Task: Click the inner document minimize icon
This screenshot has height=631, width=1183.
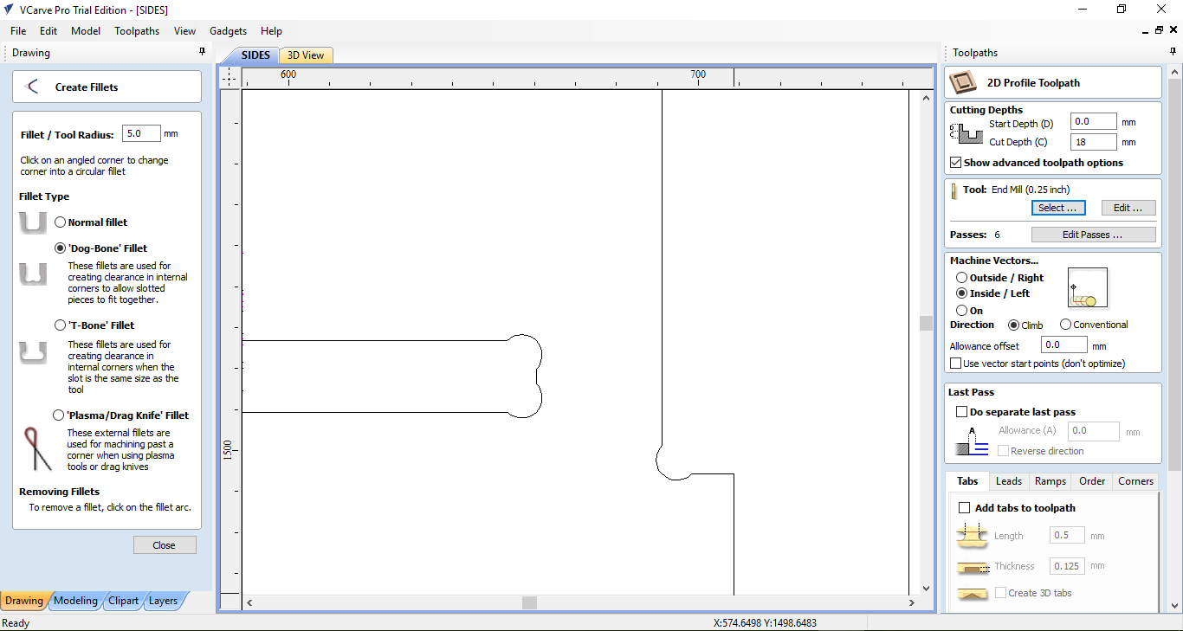Action: (1143, 30)
